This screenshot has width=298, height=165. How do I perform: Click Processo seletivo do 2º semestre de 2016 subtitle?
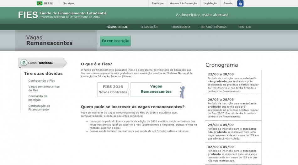point(70,17)
